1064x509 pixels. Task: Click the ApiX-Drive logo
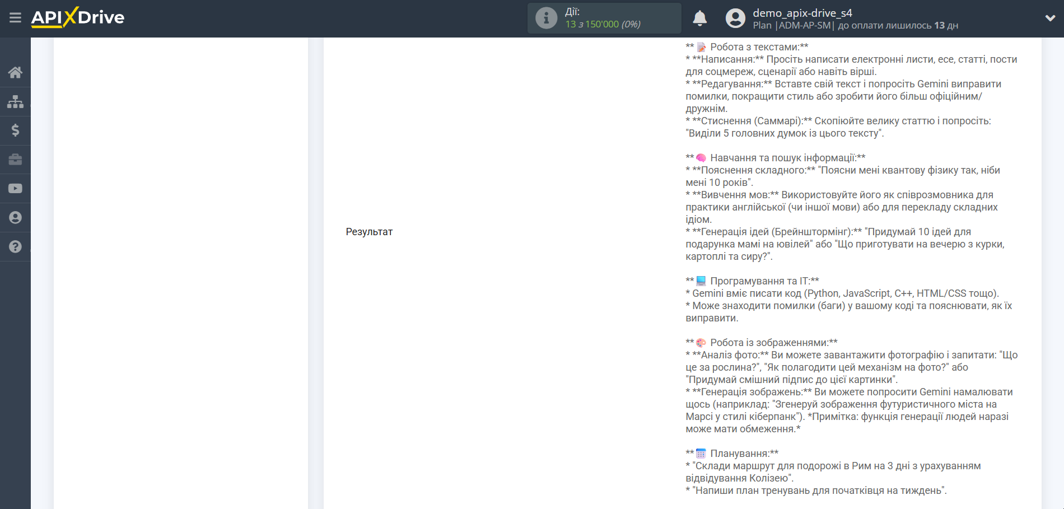tap(78, 18)
